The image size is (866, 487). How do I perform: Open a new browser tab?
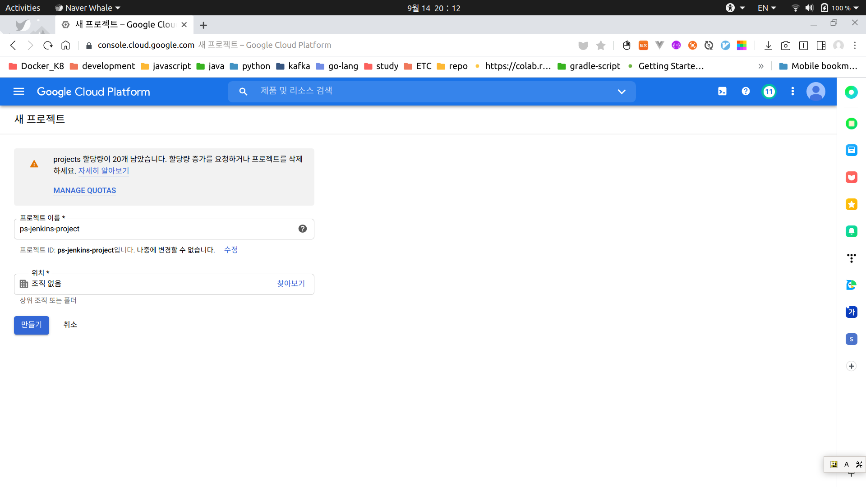pyautogui.click(x=203, y=25)
